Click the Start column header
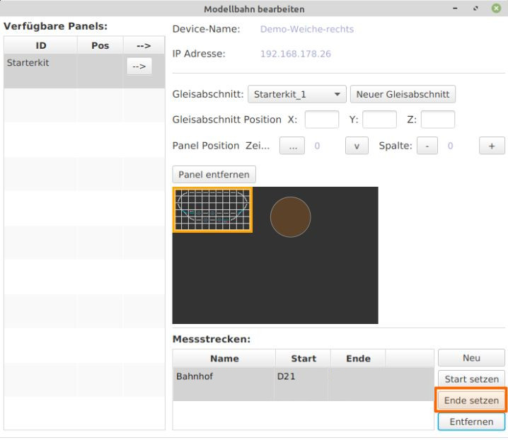The image size is (508, 440). click(x=304, y=359)
